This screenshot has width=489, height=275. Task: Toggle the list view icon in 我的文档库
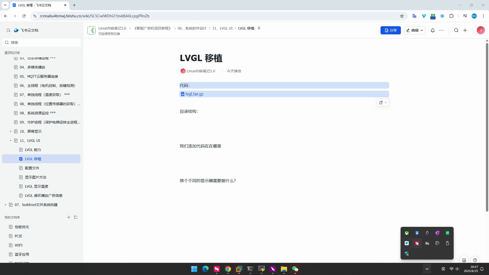tap(76, 217)
